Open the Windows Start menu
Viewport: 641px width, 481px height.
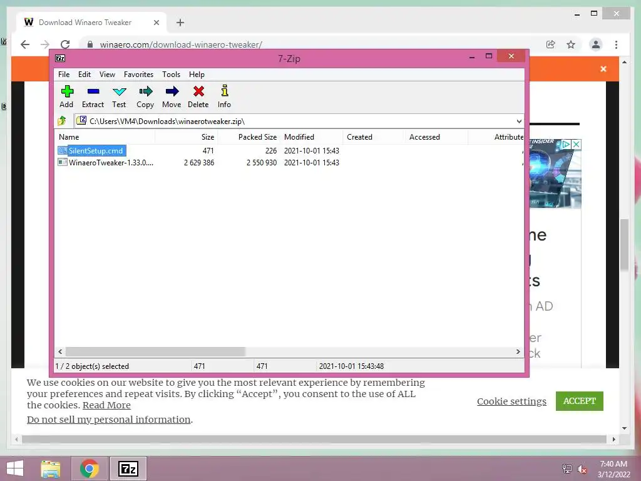tap(15, 468)
